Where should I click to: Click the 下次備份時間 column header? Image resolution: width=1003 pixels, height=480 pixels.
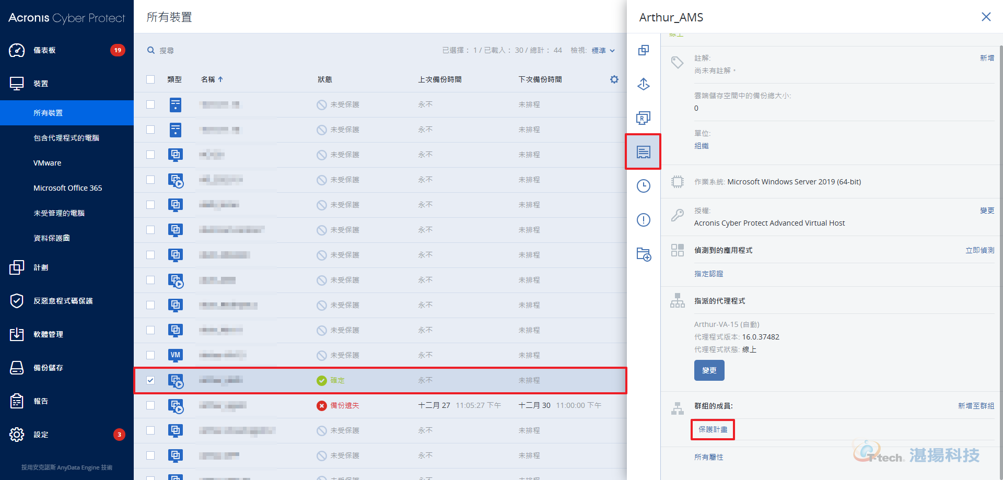[x=540, y=79]
